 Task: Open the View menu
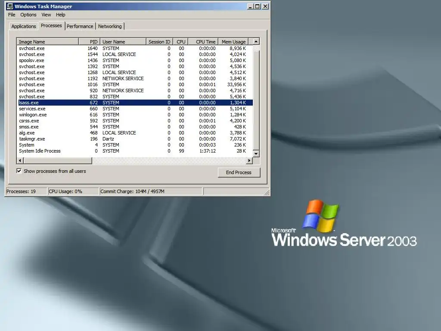tap(46, 15)
